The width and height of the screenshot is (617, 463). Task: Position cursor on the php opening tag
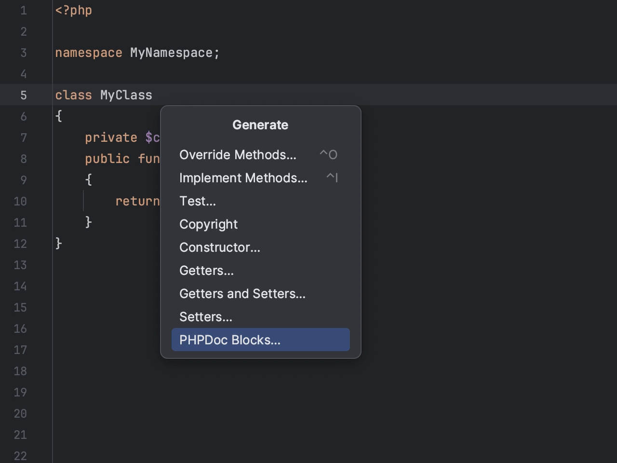pyautogui.click(x=74, y=10)
